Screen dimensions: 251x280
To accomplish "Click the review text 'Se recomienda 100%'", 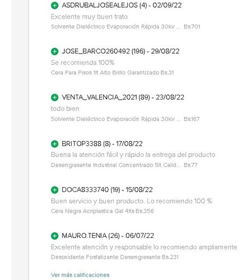I will (x=82, y=63).
